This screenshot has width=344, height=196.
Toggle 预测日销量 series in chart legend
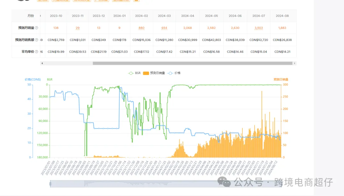pos(154,73)
